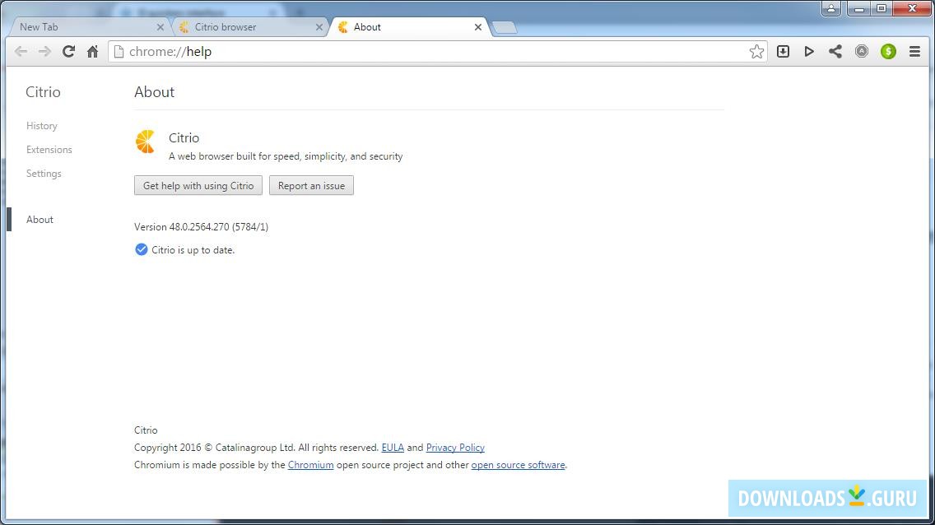The height and width of the screenshot is (525, 935).
Task: Open the Chromium project link
Action: [310, 465]
